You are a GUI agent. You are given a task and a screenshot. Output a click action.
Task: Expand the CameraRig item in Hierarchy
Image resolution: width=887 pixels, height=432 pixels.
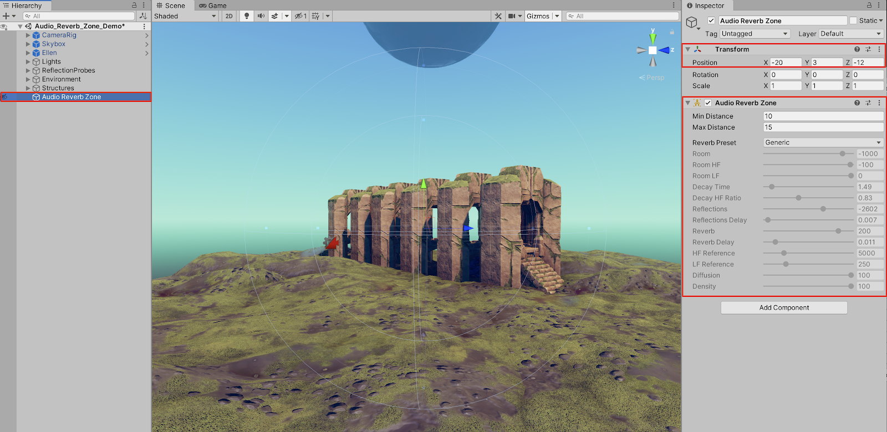28,35
